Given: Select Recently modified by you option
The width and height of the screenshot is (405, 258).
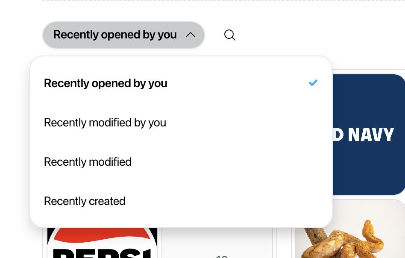Looking at the screenshot, I should 105,123.
